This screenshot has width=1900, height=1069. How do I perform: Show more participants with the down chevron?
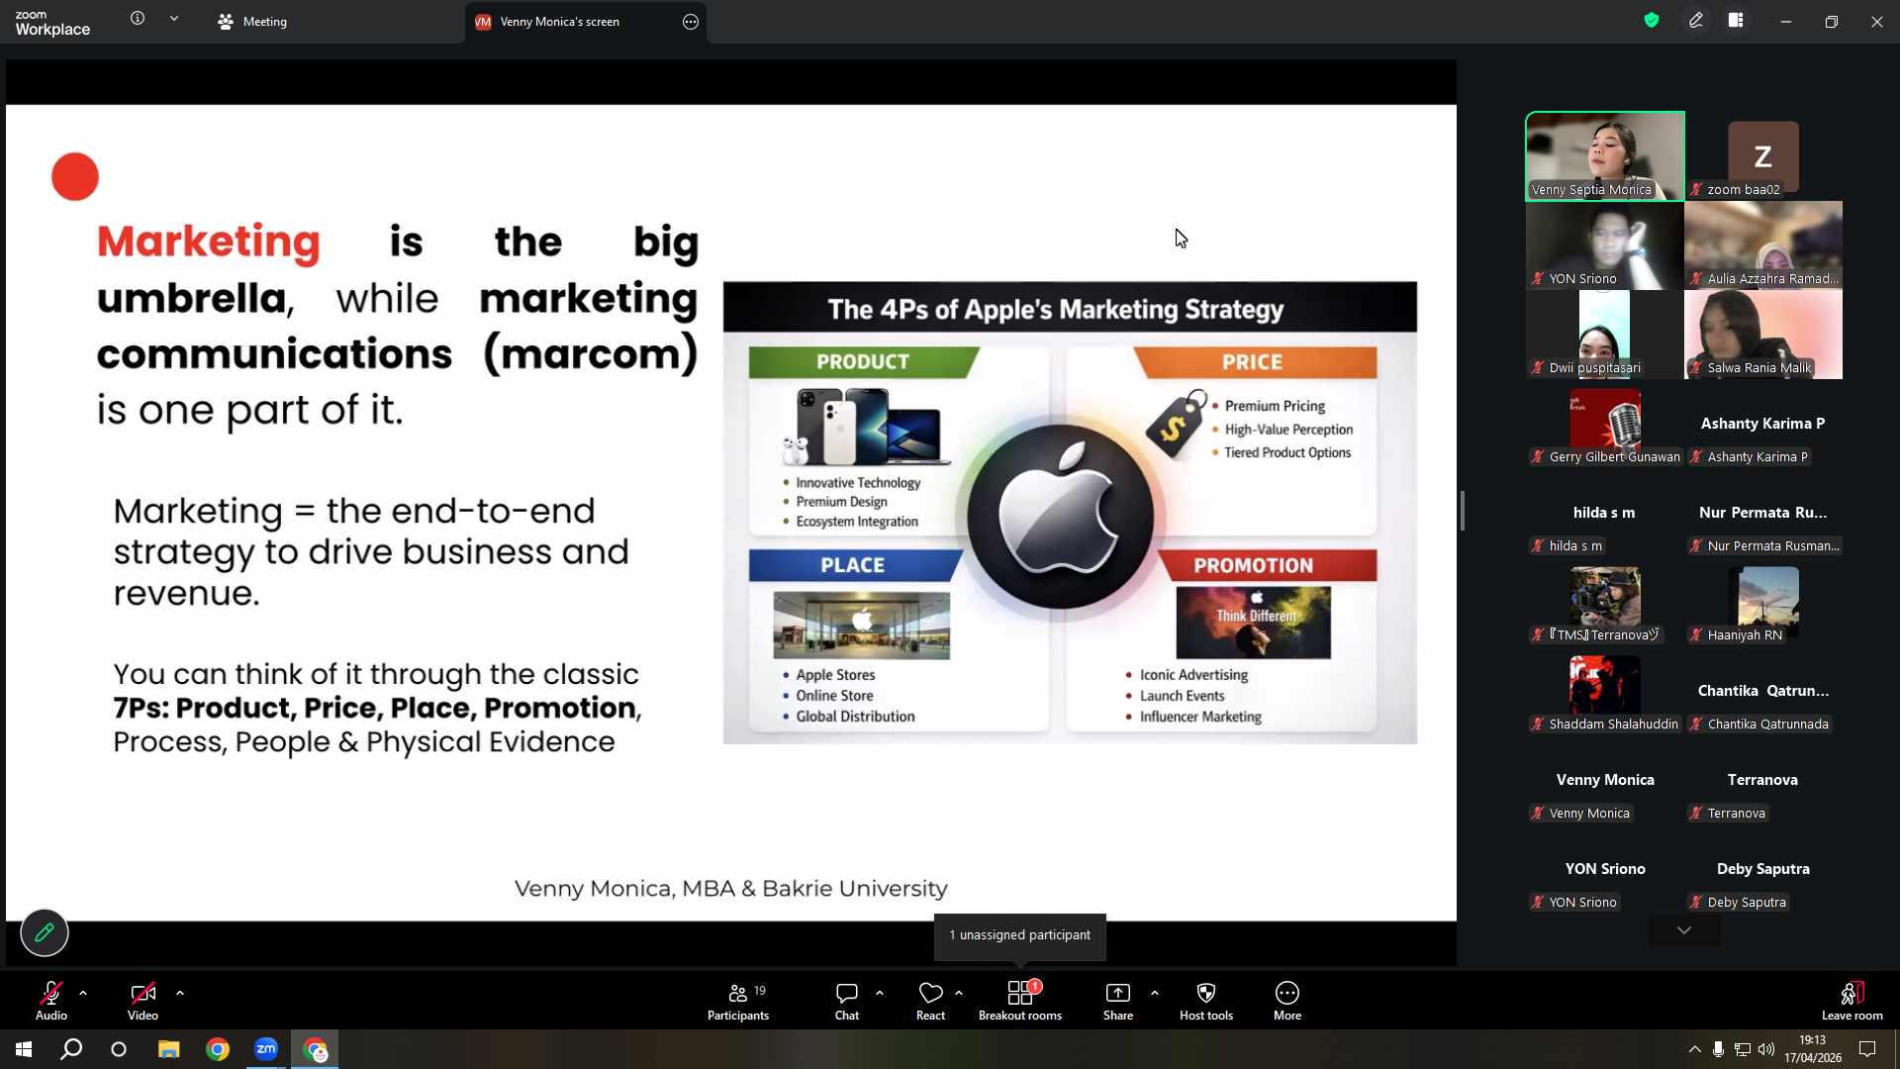[1684, 930]
